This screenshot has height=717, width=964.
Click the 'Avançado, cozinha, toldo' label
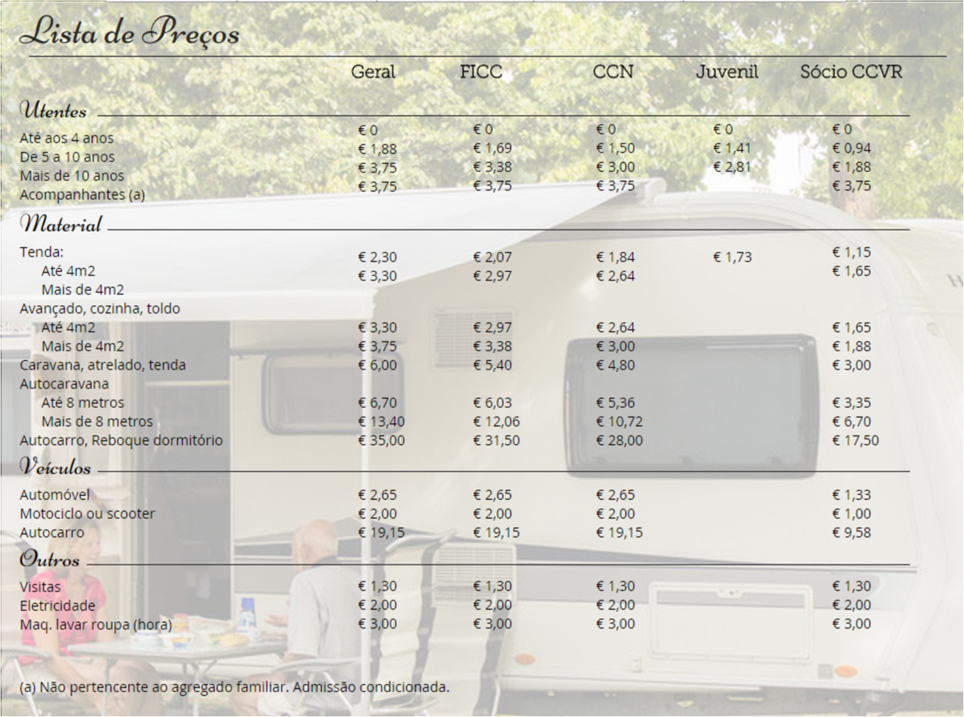click(100, 309)
